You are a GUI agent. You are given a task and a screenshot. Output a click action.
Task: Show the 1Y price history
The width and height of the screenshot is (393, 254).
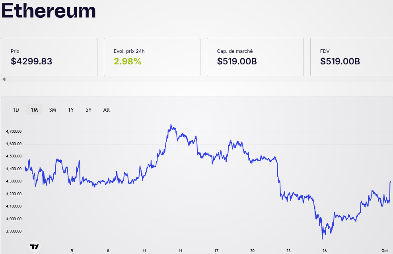click(x=71, y=110)
